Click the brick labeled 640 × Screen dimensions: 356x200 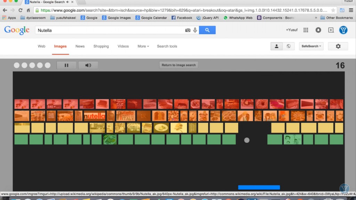tap(54, 104)
